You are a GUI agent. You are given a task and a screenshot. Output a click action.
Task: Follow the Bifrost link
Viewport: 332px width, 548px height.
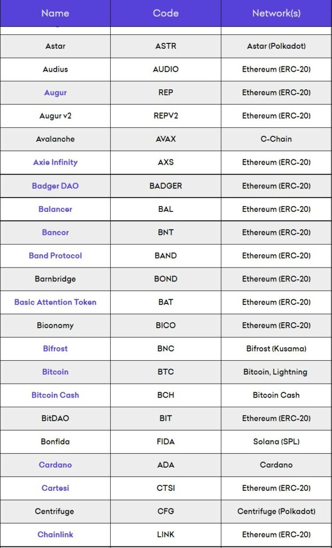[x=55, y=348]
